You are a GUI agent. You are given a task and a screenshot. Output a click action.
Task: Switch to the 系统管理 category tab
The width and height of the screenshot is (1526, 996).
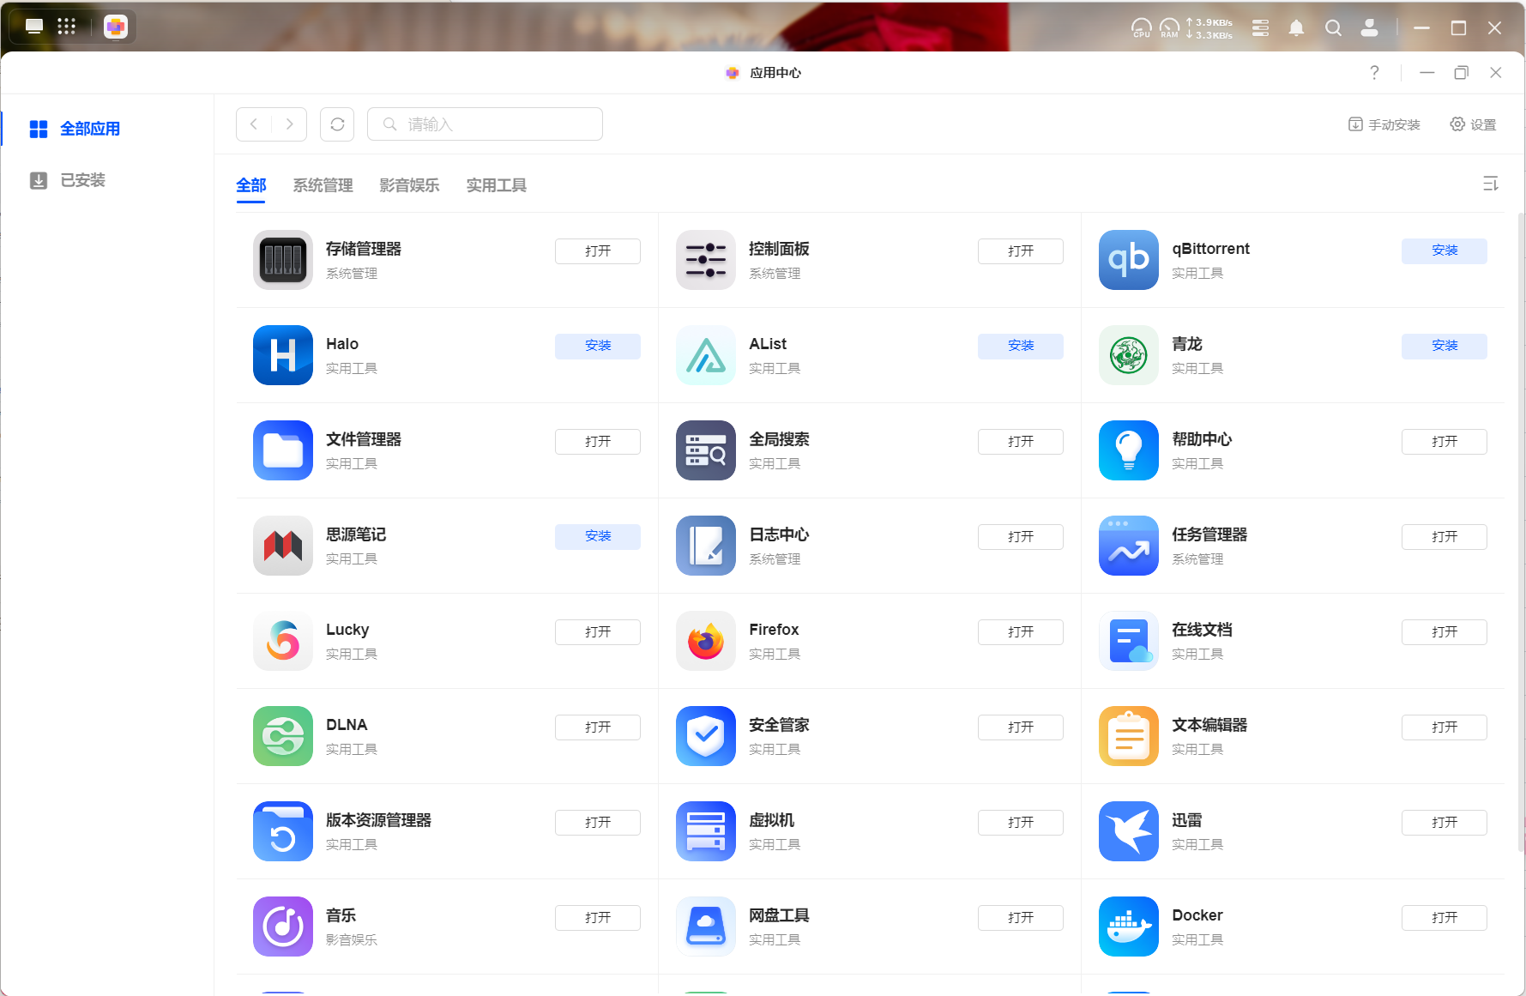323,185
